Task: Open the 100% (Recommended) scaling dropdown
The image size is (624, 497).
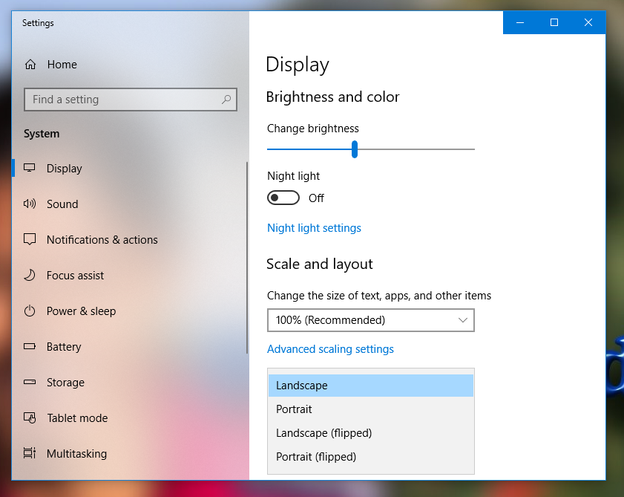Action: click(x=371, y=320)
